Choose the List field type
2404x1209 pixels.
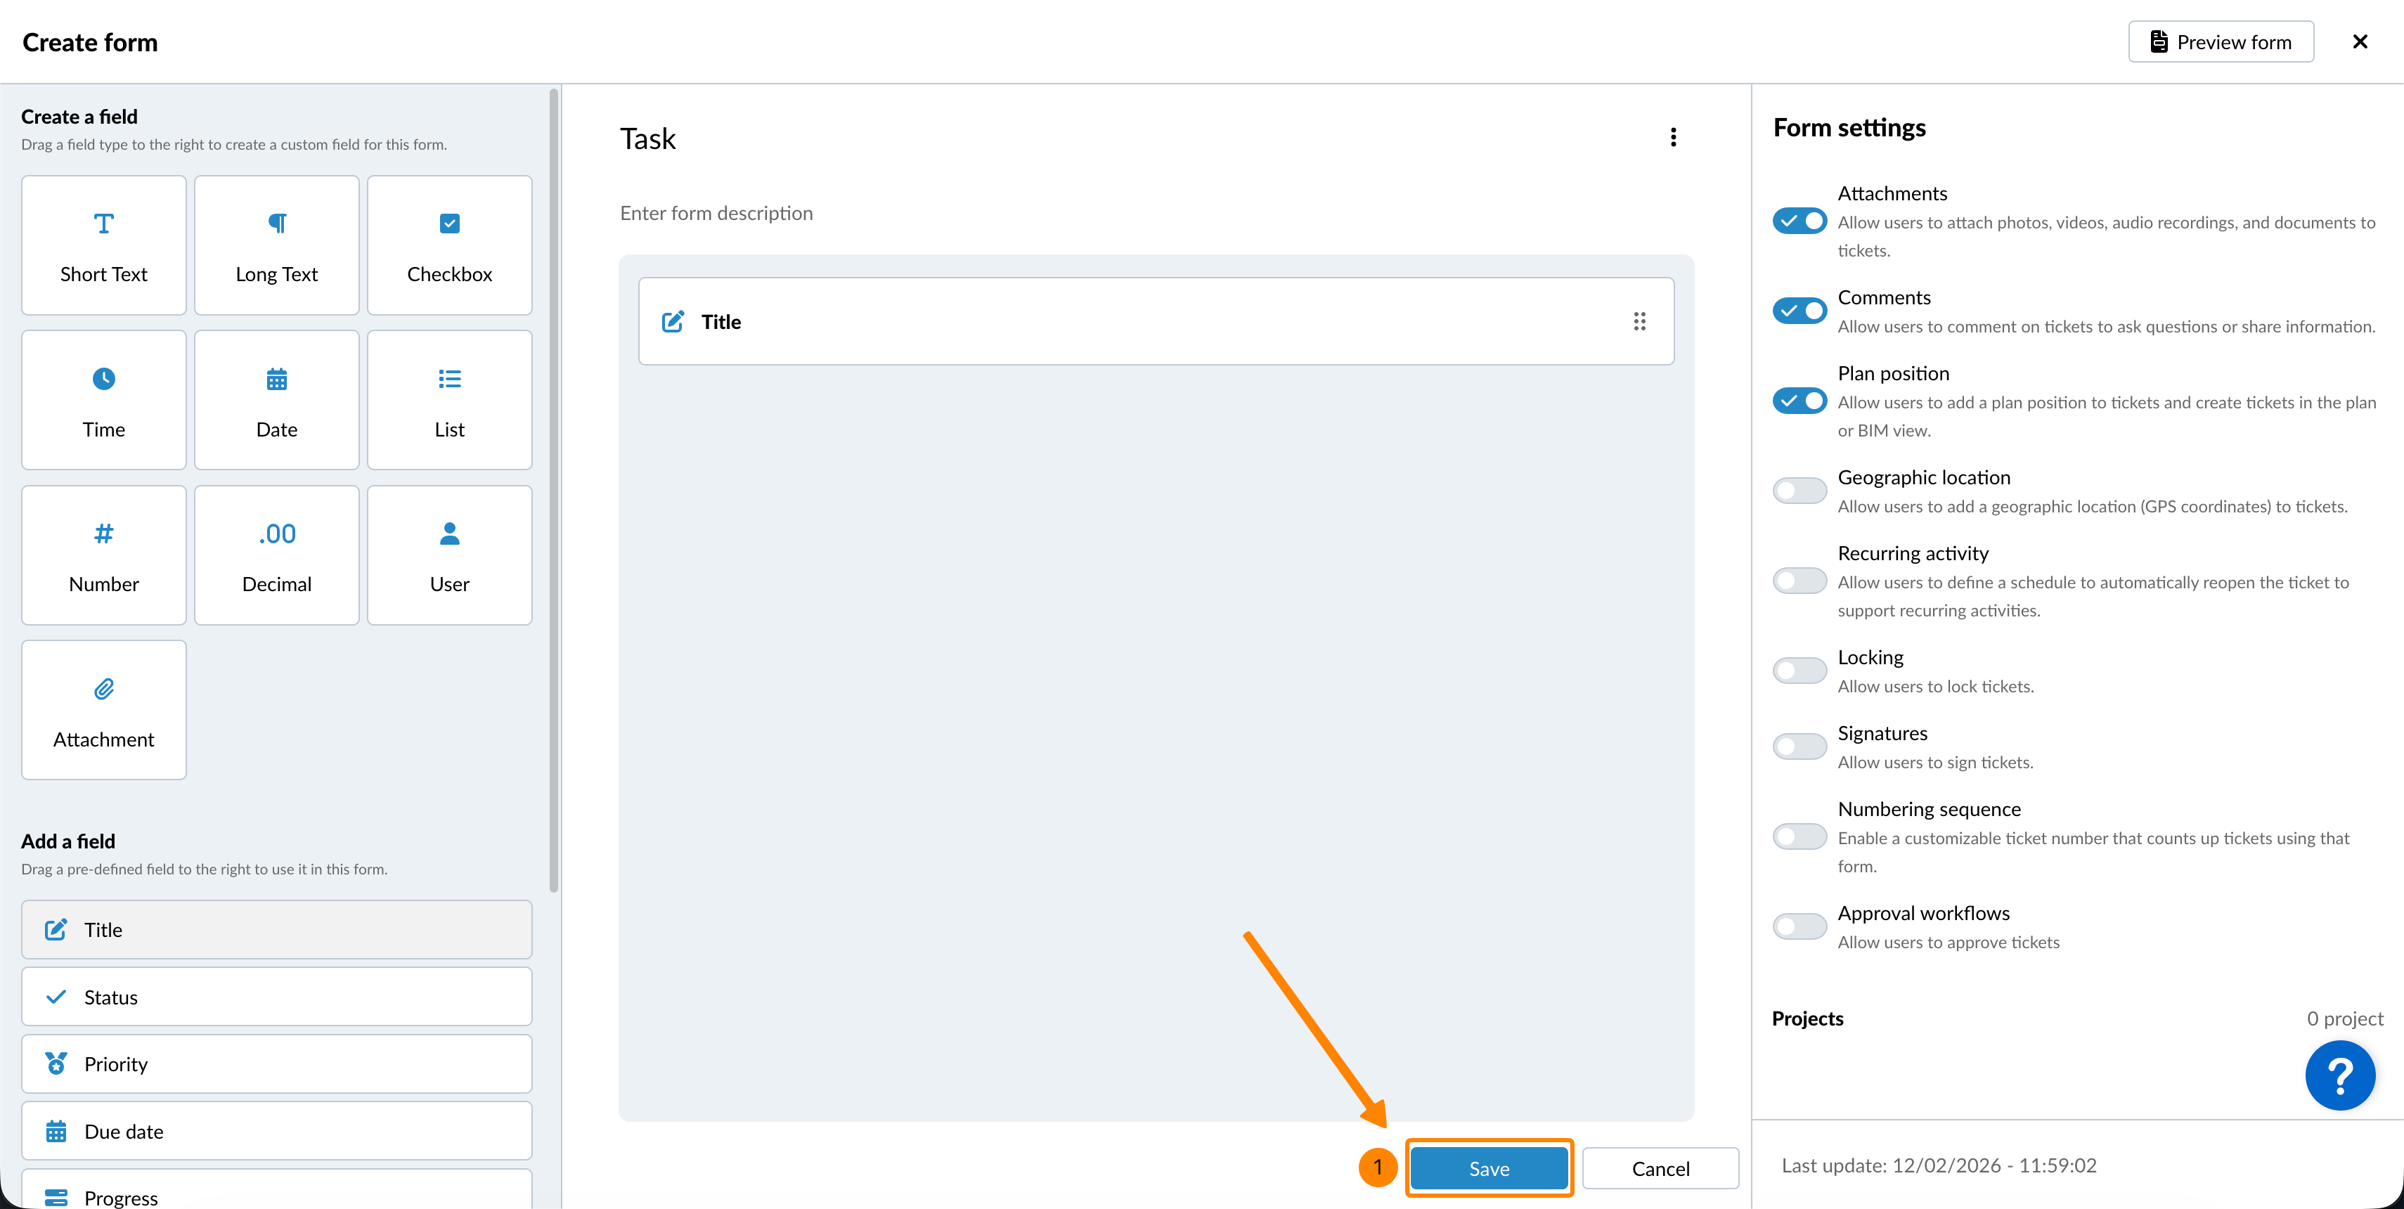click(449, 400)
